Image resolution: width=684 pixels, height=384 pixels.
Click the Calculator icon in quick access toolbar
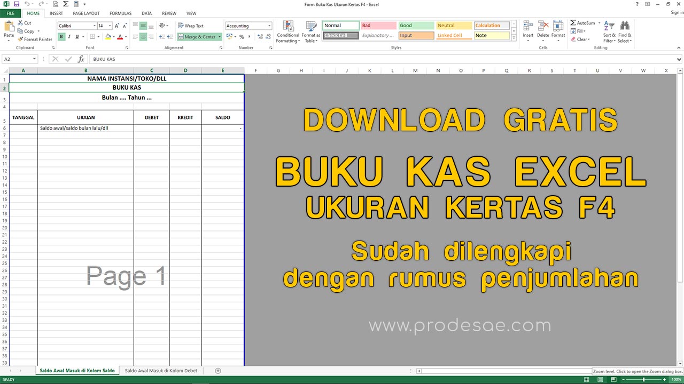click(76, 4)
